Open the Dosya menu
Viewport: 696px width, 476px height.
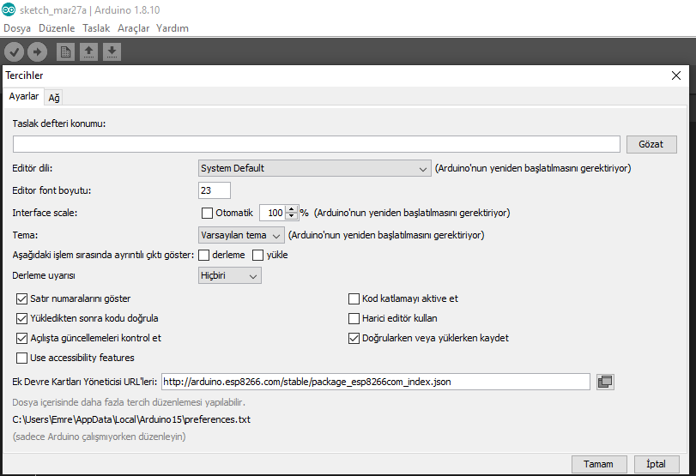[x=17, y=28]
